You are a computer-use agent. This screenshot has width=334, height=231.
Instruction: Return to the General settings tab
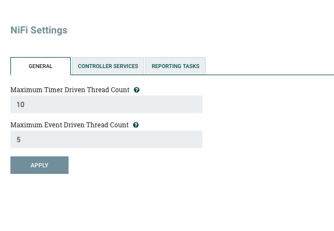point(41,66)
